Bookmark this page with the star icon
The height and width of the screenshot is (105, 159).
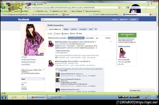coord(122,7)
